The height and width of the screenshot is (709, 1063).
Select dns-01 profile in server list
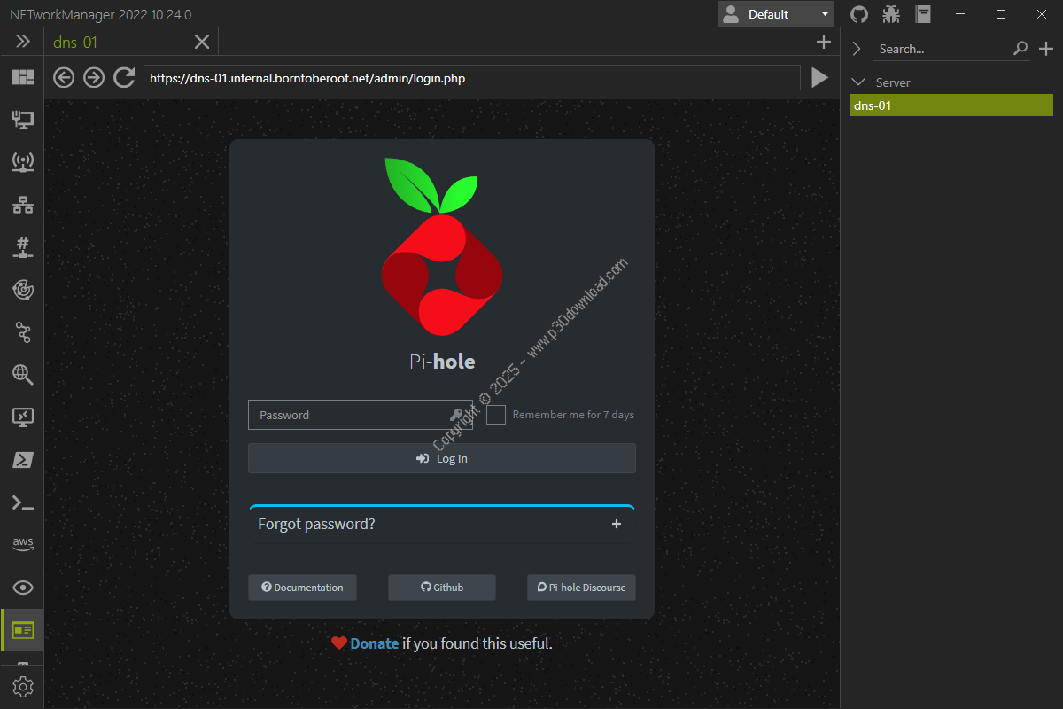click(x=950, y=105)
